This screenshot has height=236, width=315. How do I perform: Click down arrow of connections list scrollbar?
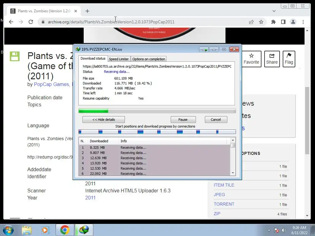point(233,173)
